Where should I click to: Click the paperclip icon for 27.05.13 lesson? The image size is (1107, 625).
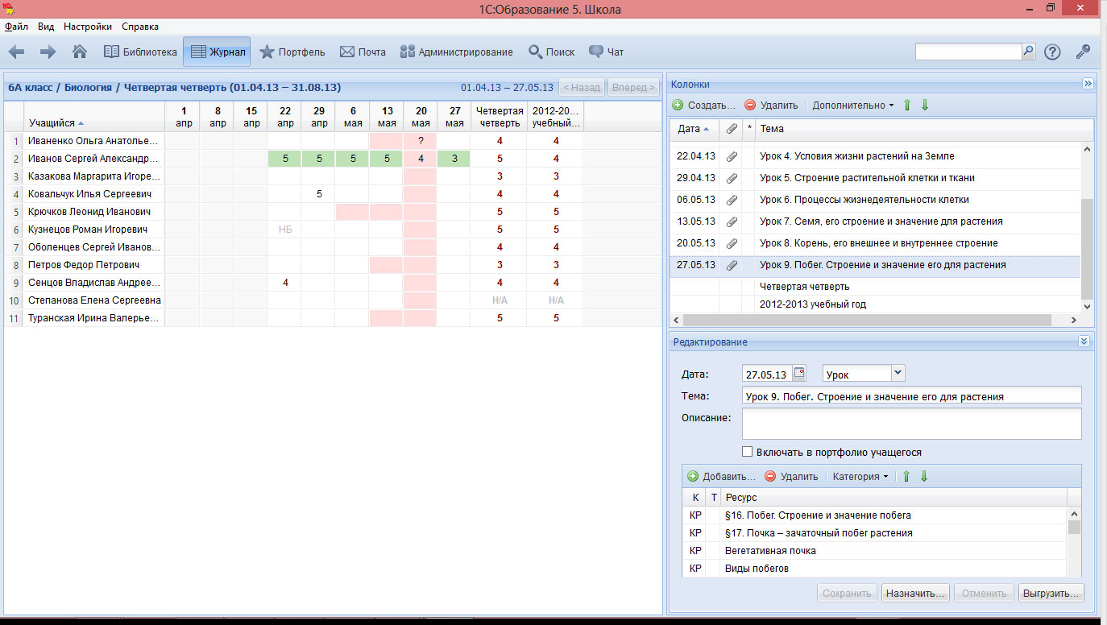coord(732,265)
